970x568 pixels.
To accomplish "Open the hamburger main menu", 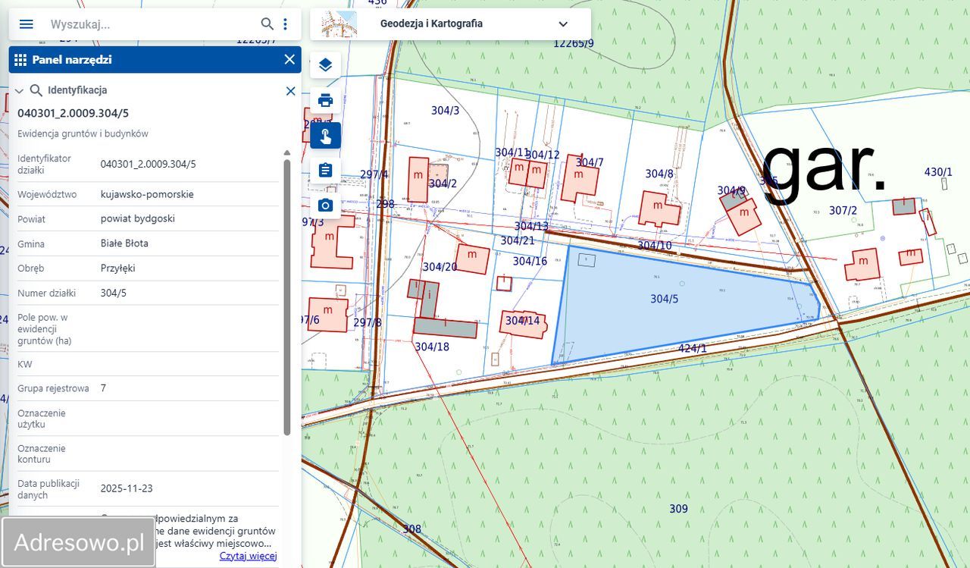I will 26,24.
